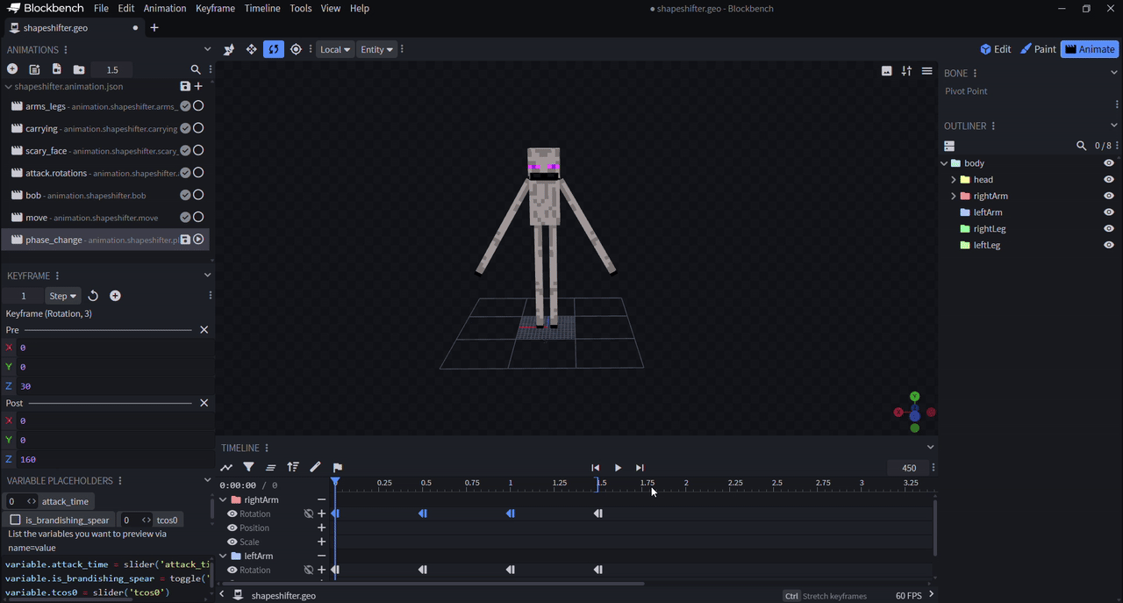The width and height of the screenshot is (1123, 603).
Task: Collapse the ANIMATIONS panel with its chevron
Action: pos(207,49)
